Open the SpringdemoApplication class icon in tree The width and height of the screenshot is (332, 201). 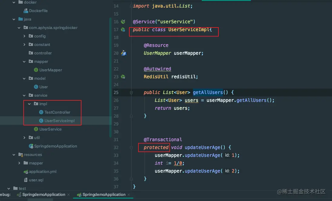(31, 146)
